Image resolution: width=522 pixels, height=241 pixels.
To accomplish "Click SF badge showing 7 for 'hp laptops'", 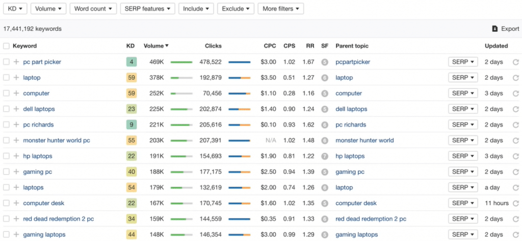I will click(x=325, y=156).
